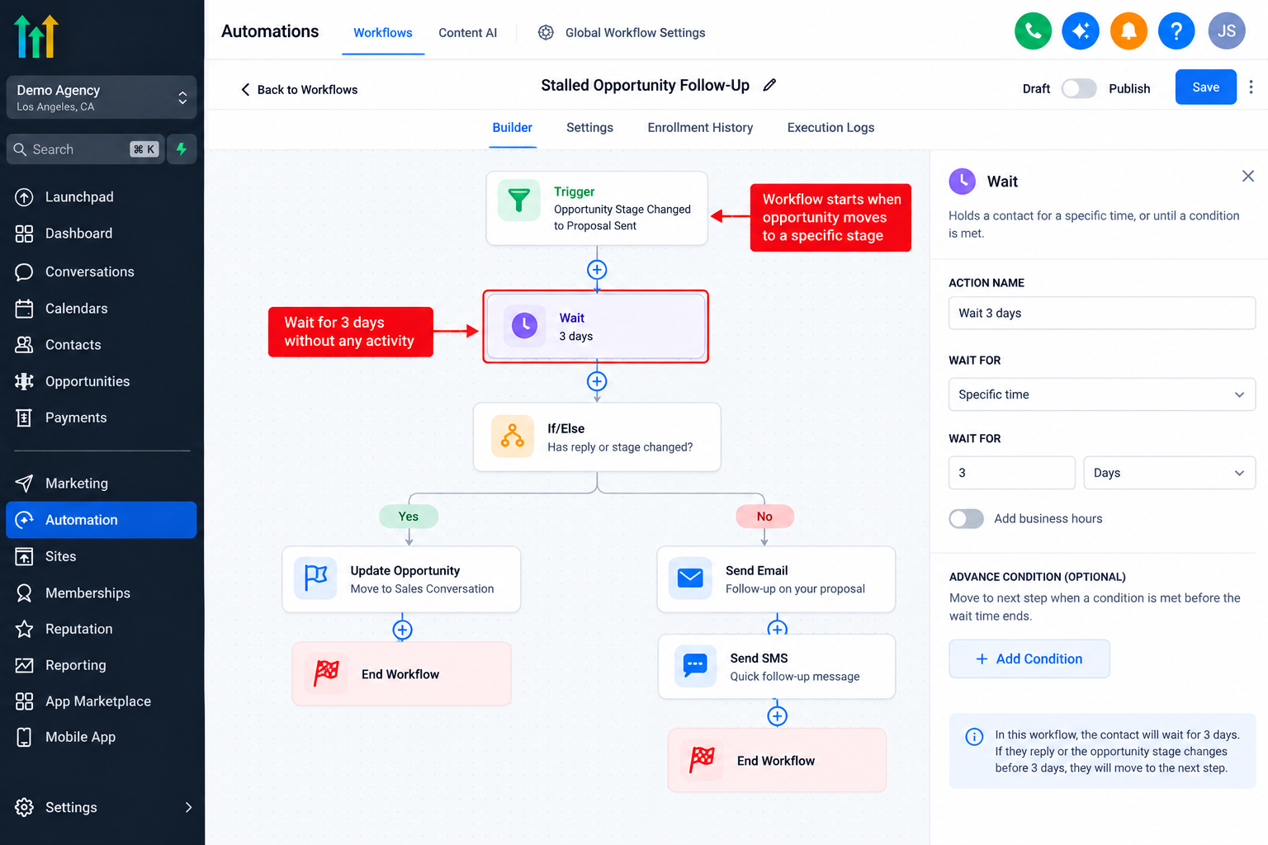
Task: Edit workflow name with pencil icon
Action: click(769, 85)
